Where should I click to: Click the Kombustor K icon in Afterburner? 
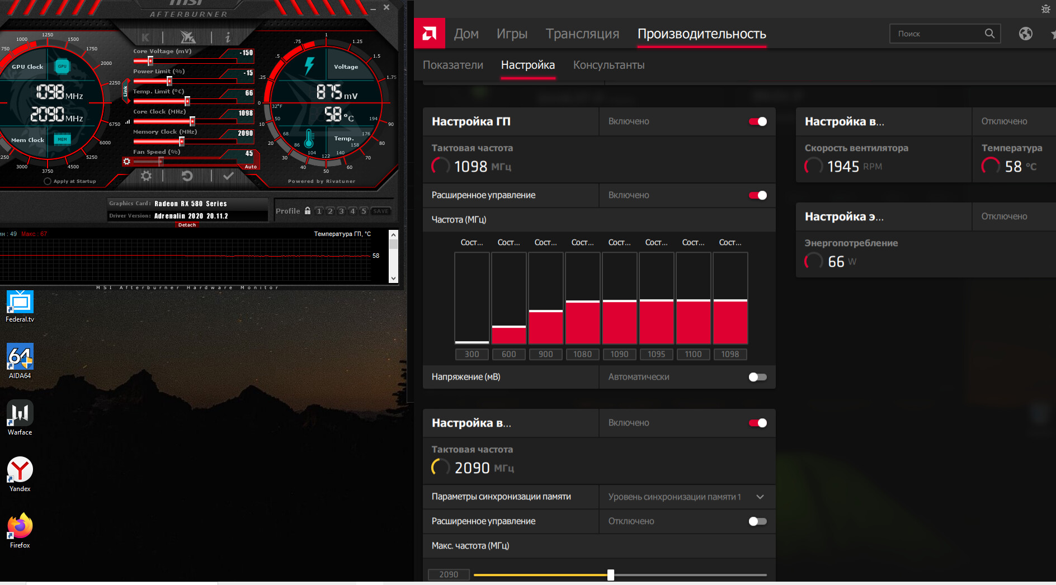tap(145, 37)
